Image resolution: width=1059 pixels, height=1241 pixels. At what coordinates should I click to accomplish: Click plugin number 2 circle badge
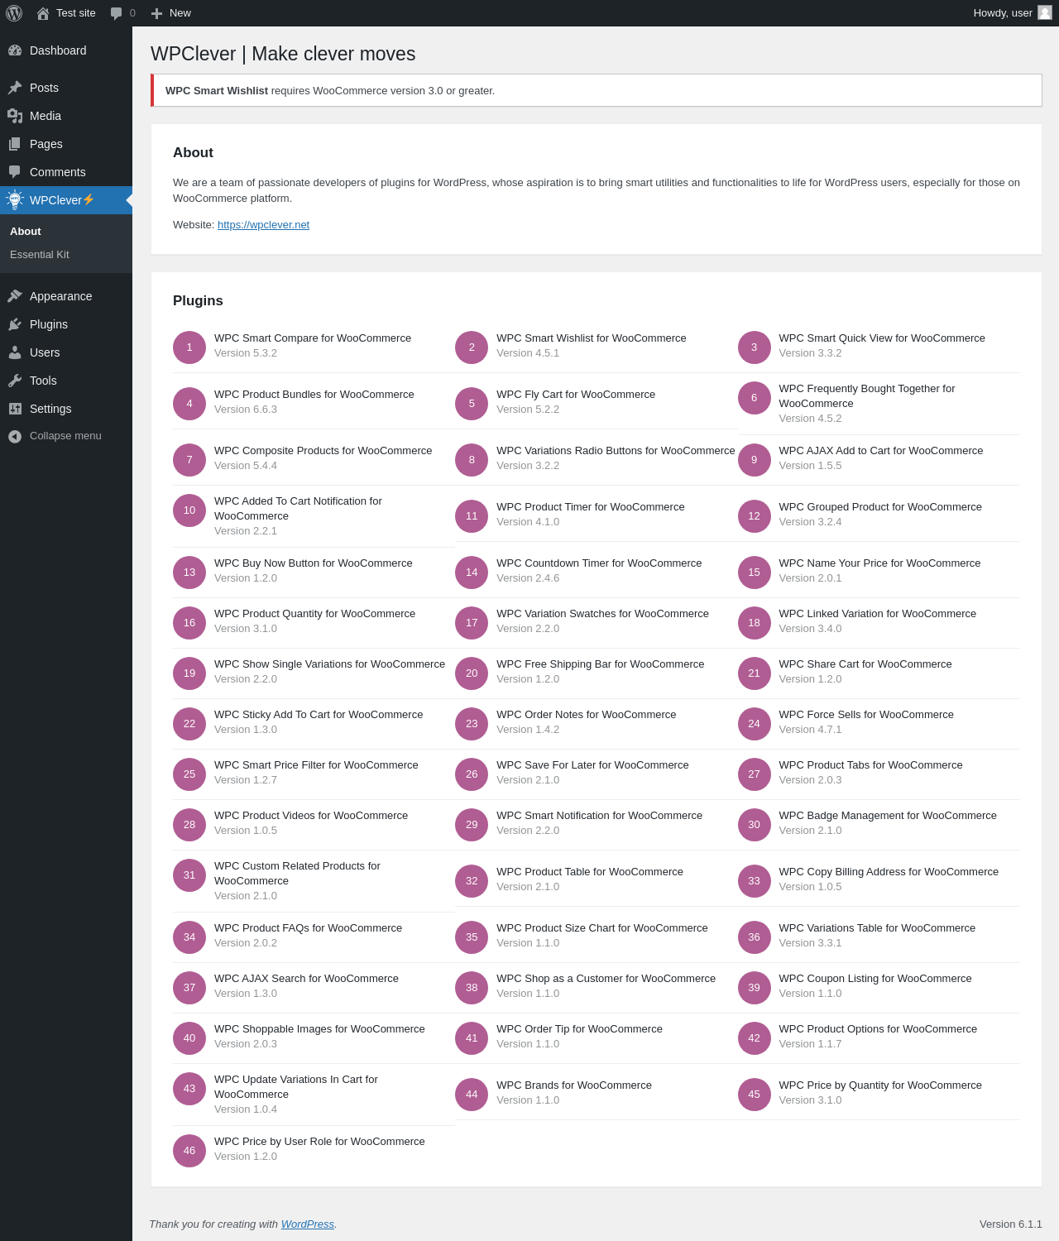[x=472, y=347]
